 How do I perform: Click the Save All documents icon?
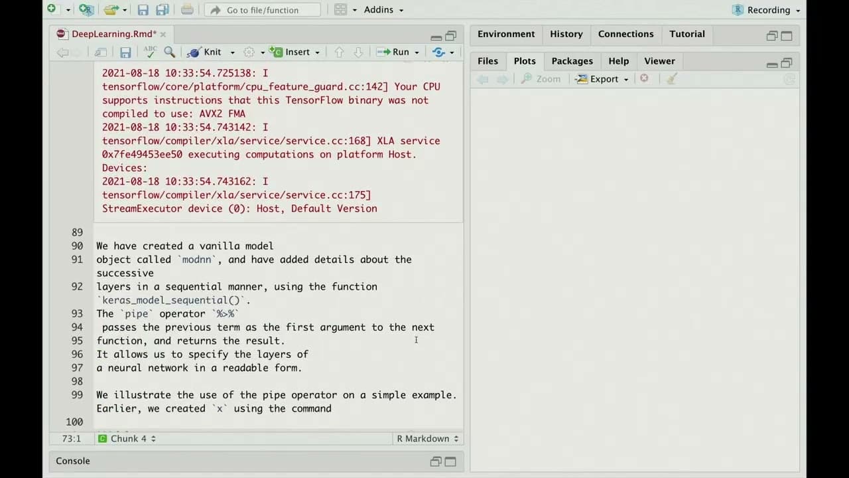pyautogui.click(x=162, y=9)
